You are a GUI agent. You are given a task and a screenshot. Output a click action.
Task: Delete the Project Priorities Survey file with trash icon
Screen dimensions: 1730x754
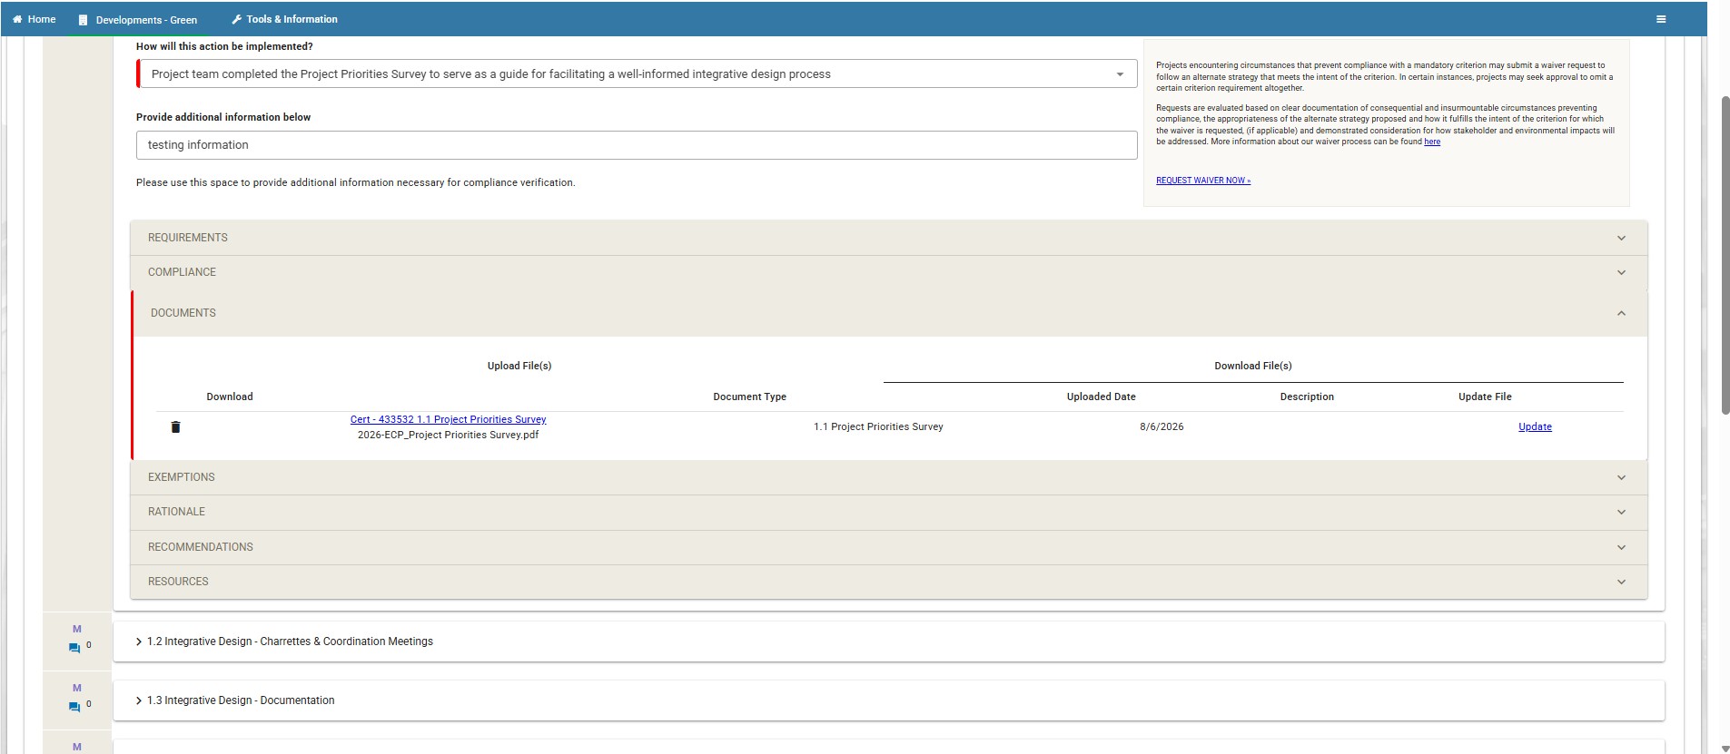coord(175,426)
